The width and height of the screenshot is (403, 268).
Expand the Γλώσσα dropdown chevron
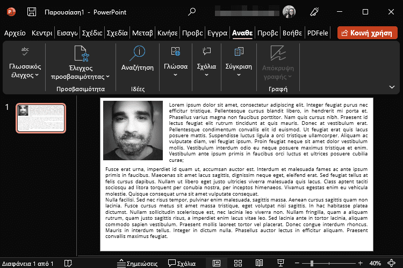176,75
